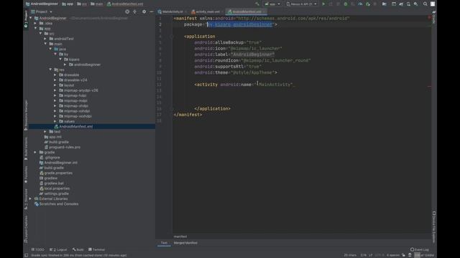Click the '4 spaces' indent status entry
The width and height of the screenshot is (460, 258).
click(393, 255)
